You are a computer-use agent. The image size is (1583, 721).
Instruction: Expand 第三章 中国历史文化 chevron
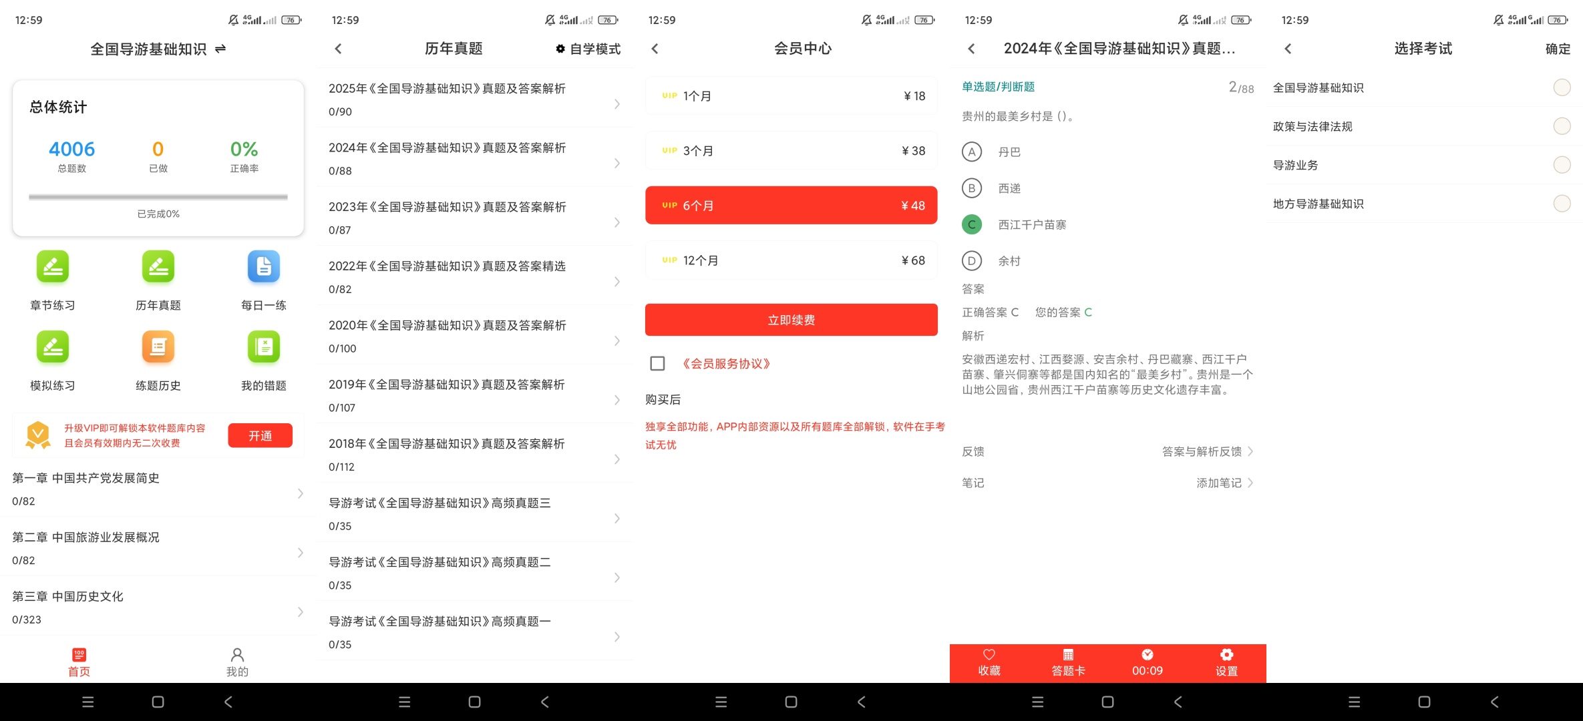point(301,612)
